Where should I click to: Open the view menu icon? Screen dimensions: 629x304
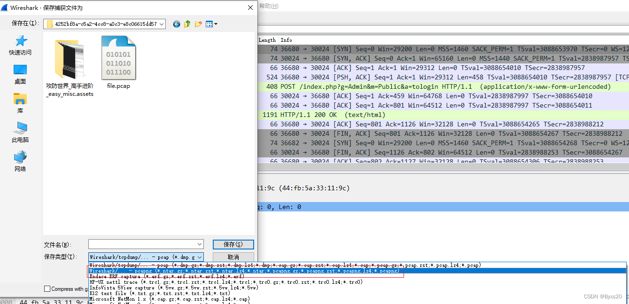pyautogui.click(x=211, y=24)
